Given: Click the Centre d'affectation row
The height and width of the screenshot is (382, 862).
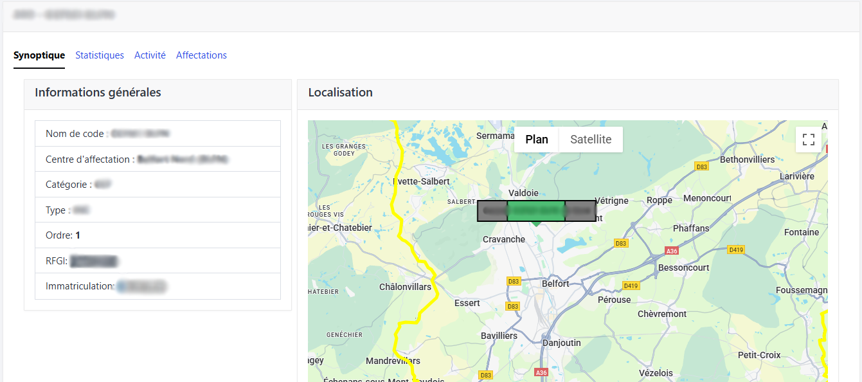Looking at the screenshot, I should [x=157, y=159].
